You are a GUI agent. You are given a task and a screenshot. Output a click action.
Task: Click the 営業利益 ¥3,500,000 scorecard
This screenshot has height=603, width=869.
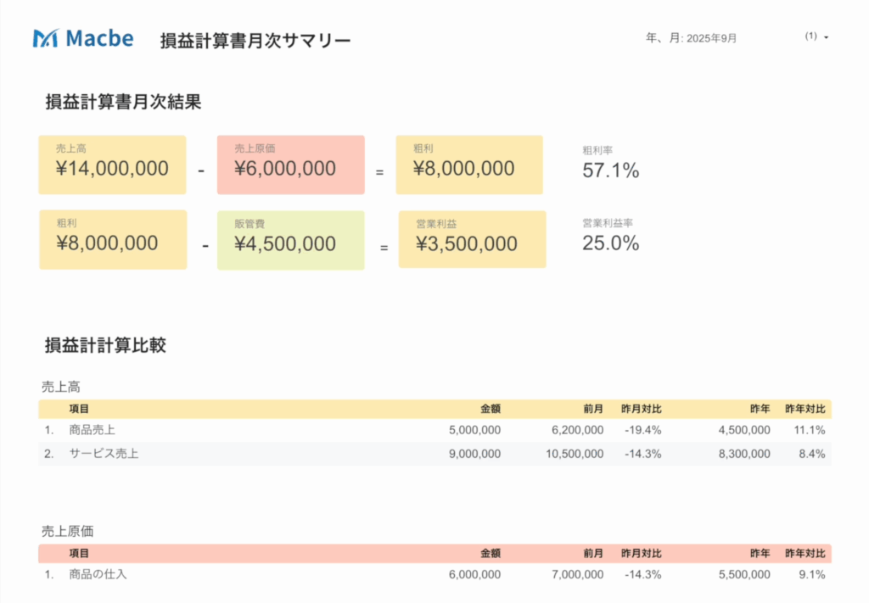(x=472, y=240)
